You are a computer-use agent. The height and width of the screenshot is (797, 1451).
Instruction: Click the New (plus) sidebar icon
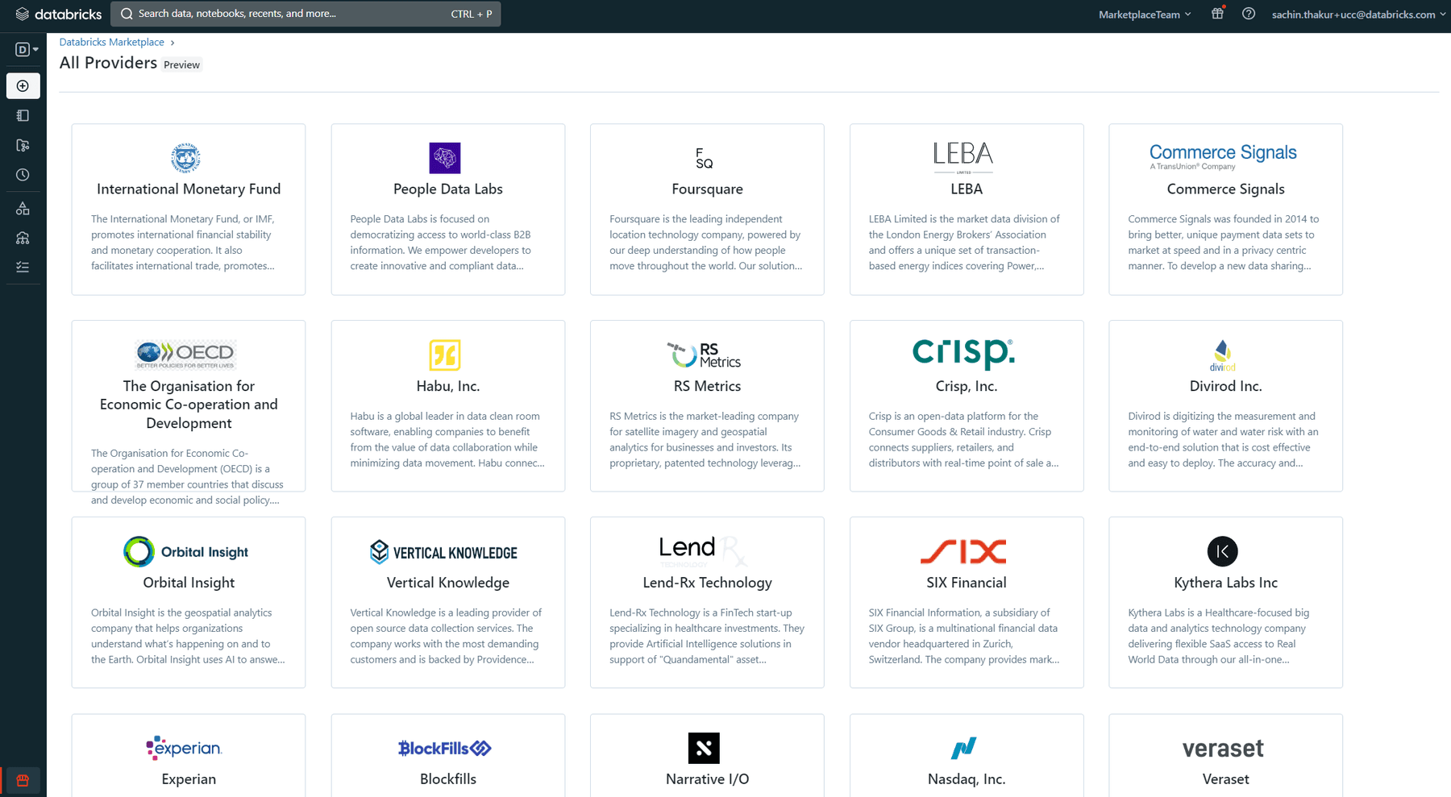(x=23, y=86)
